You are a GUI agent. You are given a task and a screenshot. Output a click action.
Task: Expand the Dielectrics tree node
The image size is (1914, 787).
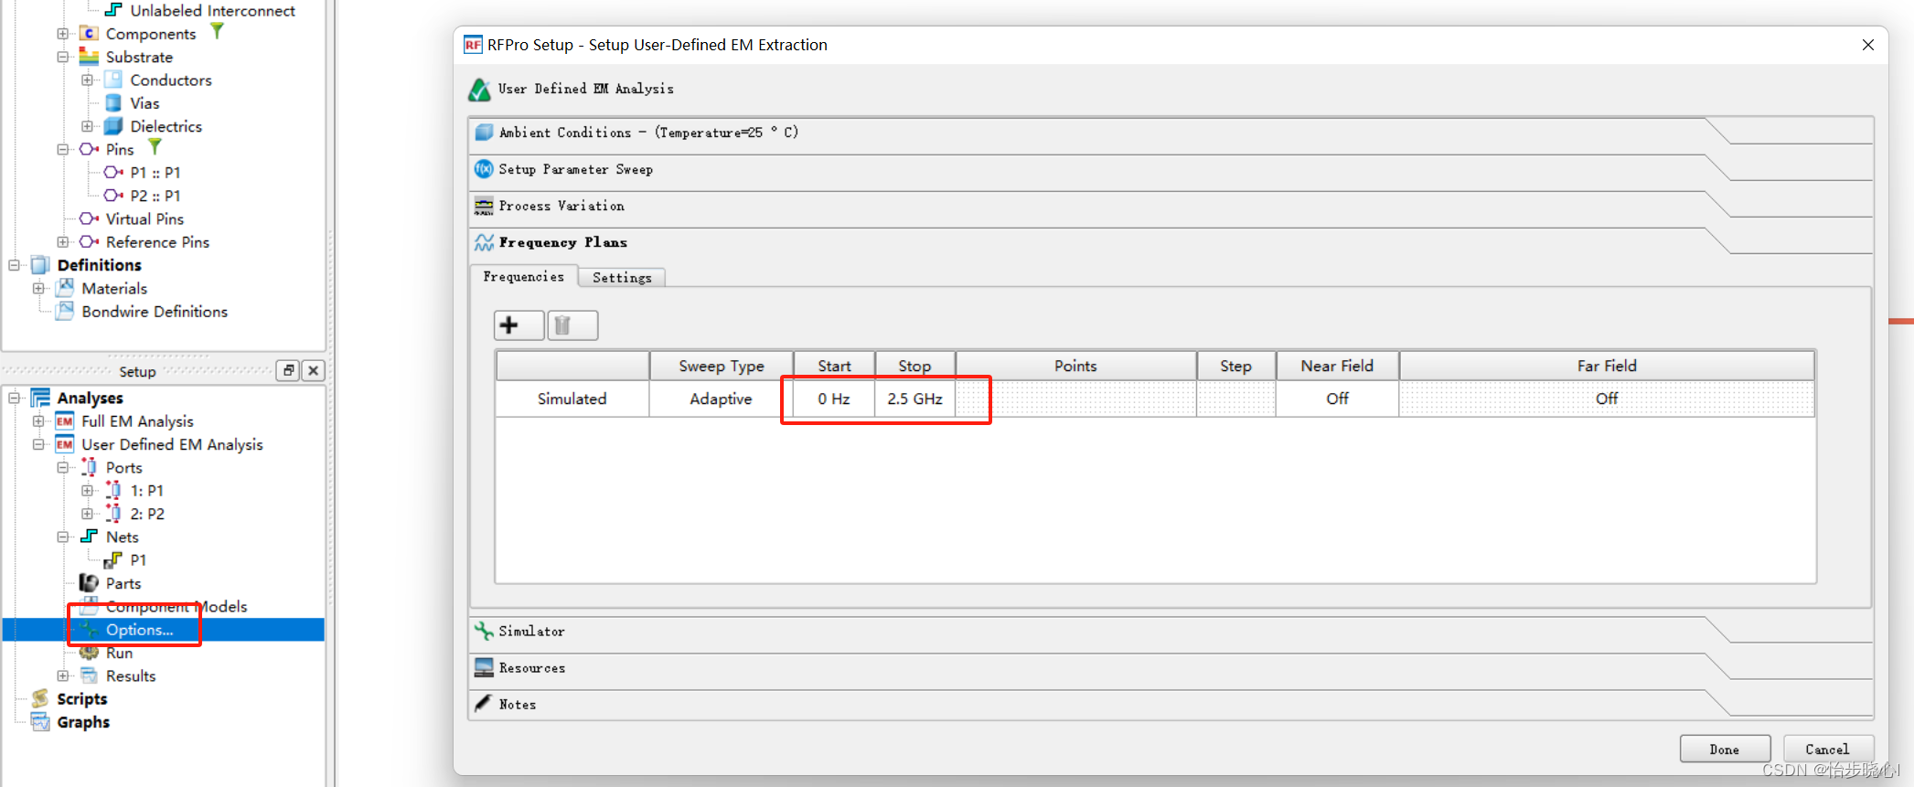pos(88,126)
